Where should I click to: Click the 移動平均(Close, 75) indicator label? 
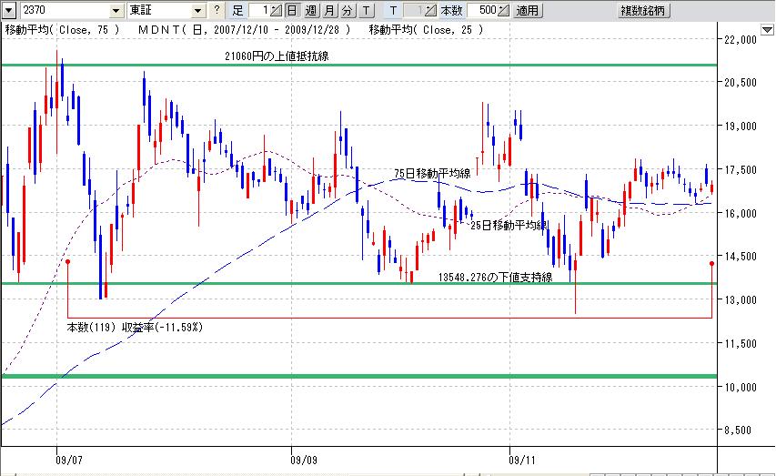coord(62,30)
